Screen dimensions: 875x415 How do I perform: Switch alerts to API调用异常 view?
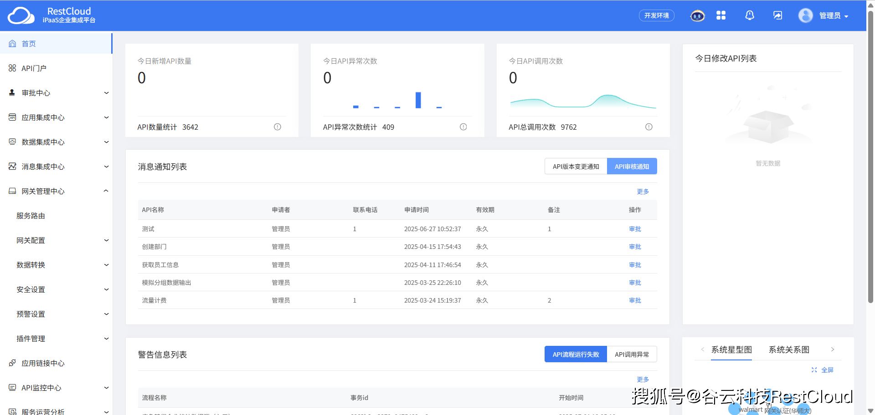632,354
